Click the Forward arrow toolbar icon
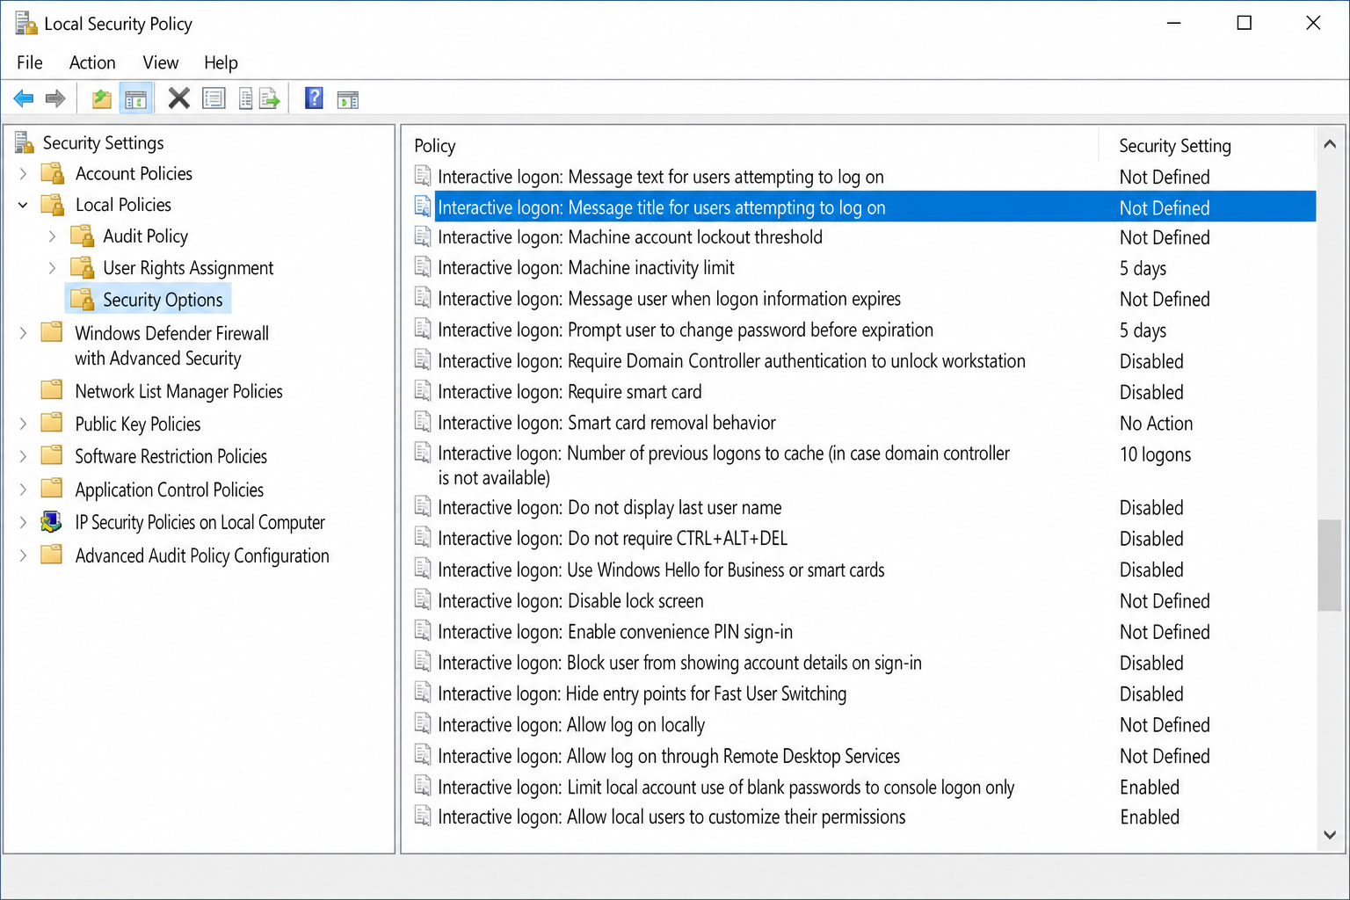Screen dimensions: 1350x900 click(55, 98)
